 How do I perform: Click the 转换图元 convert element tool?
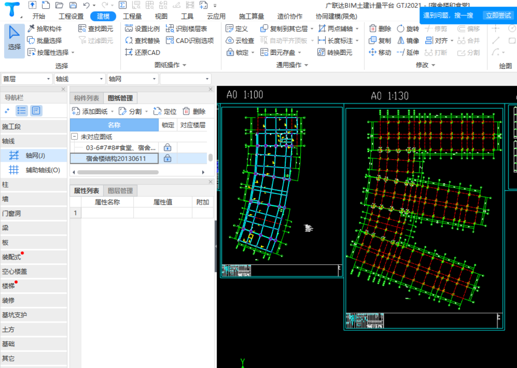pos(335,53)
